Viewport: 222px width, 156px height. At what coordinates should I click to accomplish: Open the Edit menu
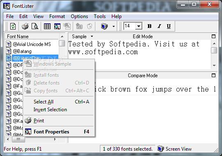pos(23,16)
